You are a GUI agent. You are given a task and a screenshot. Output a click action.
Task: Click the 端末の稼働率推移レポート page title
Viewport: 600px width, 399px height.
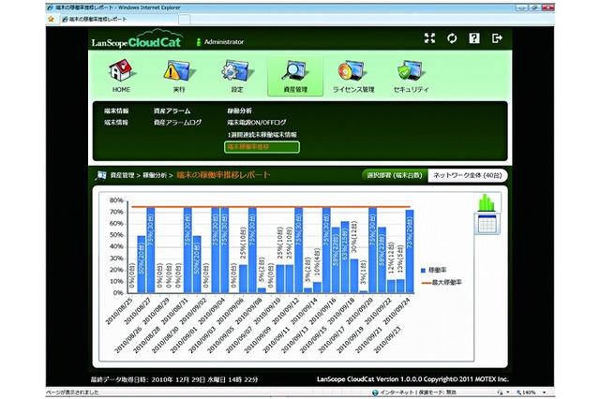click(223, 175)
